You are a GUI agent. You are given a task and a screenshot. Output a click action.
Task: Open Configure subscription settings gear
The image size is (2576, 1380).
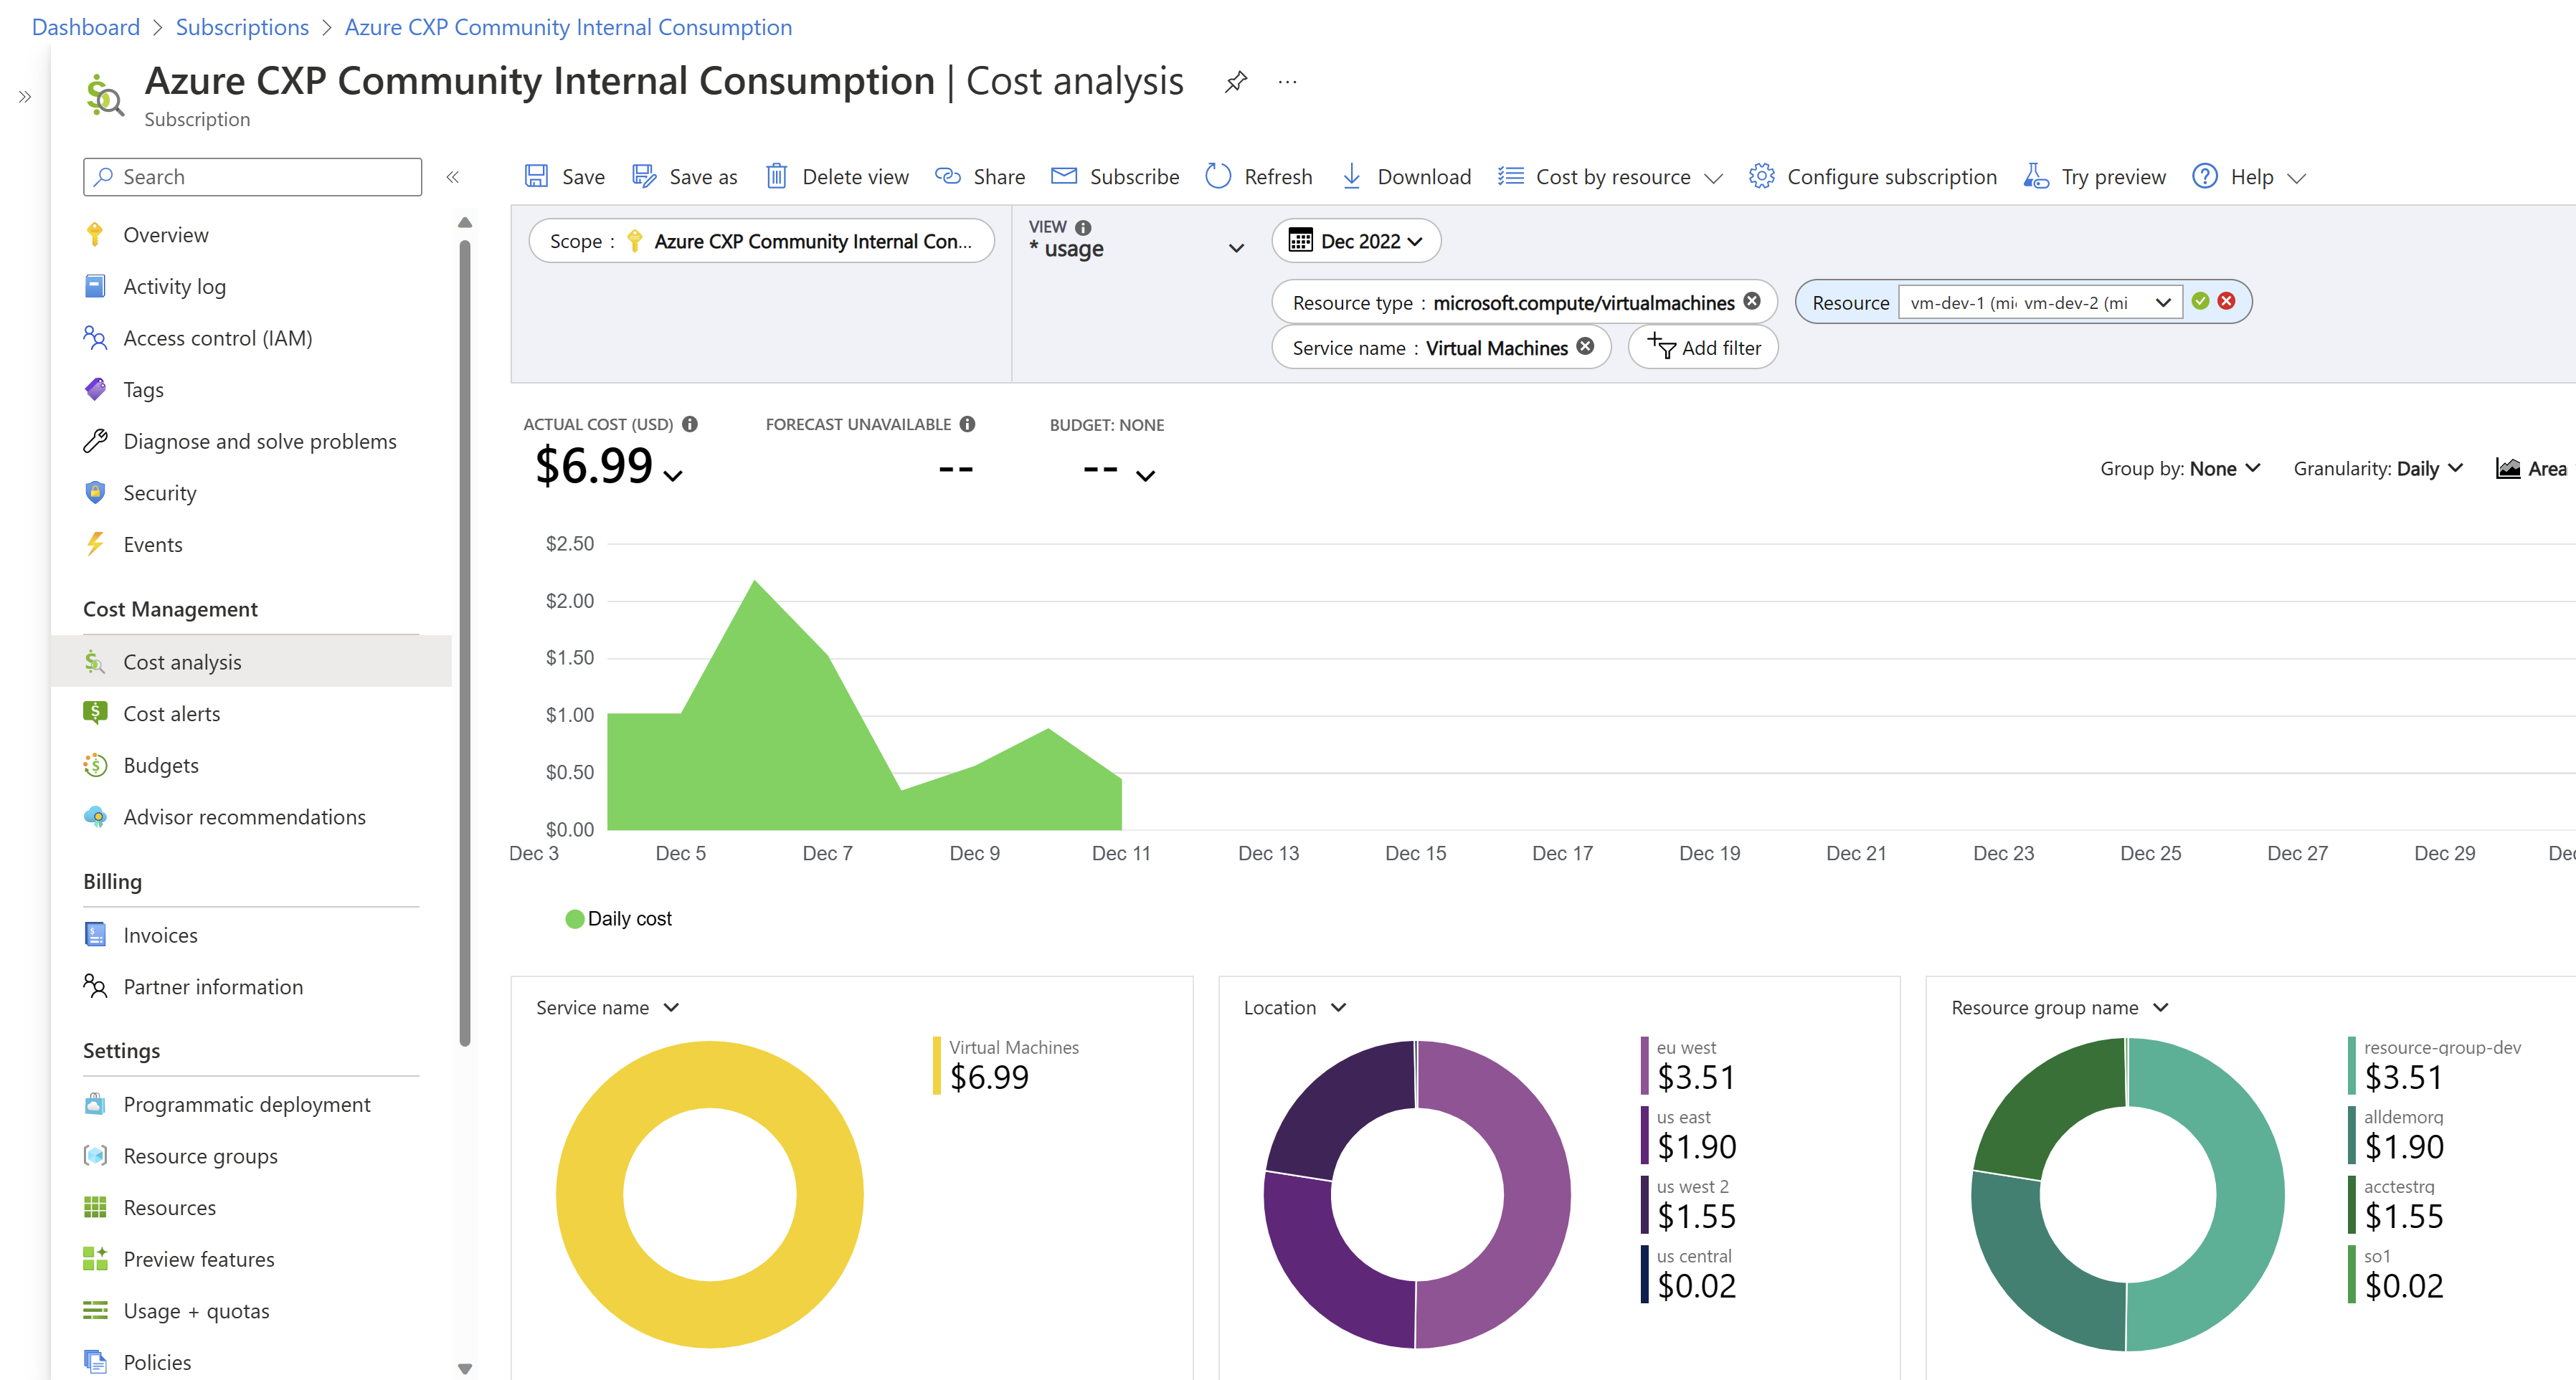tap(1762, 176)
